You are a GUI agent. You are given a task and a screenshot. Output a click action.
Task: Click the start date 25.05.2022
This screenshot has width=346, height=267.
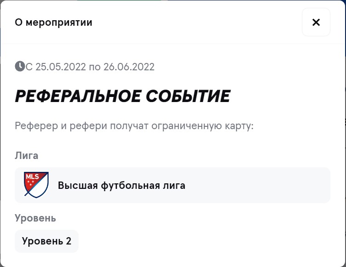click(x=61, y=67)
